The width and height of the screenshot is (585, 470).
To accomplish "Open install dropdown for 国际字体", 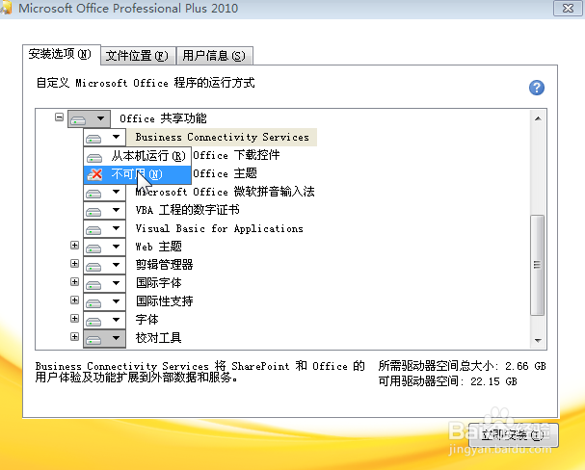I will tap(104, 283).
